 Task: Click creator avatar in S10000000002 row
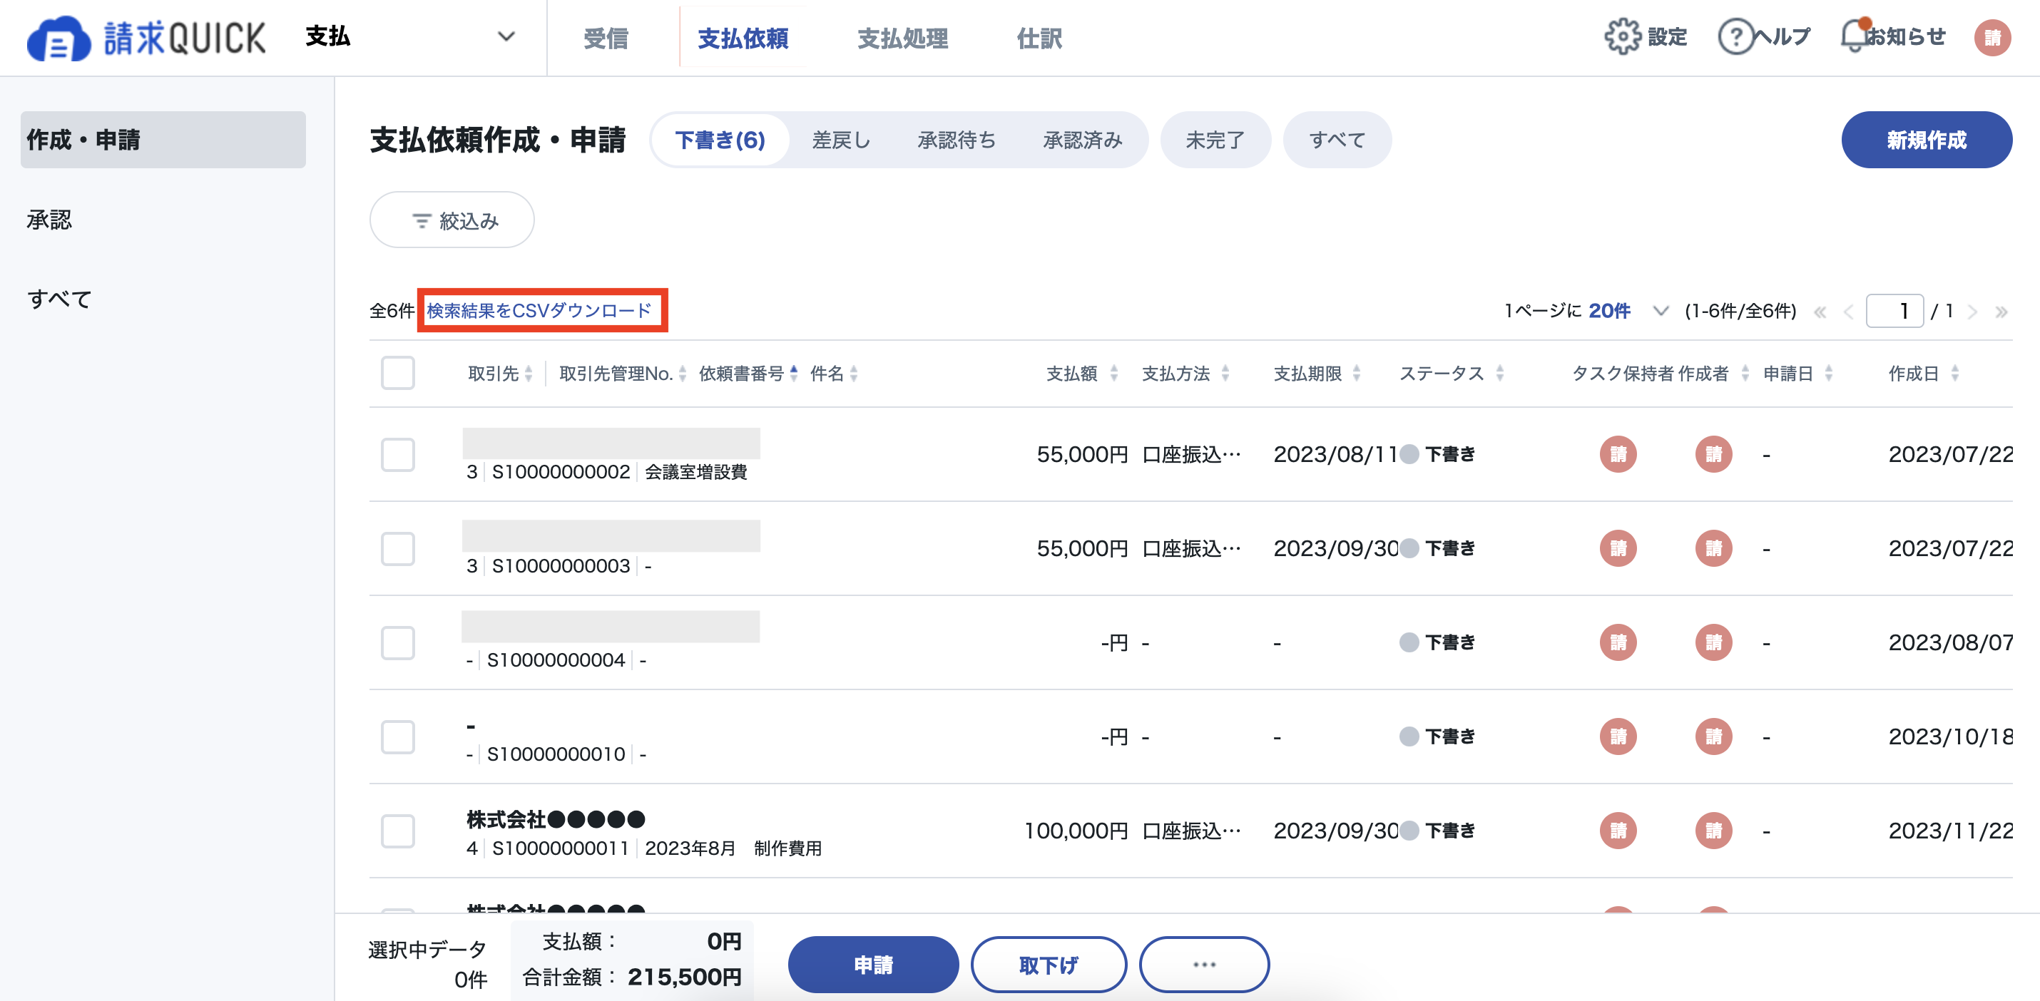pos(1713,454)
